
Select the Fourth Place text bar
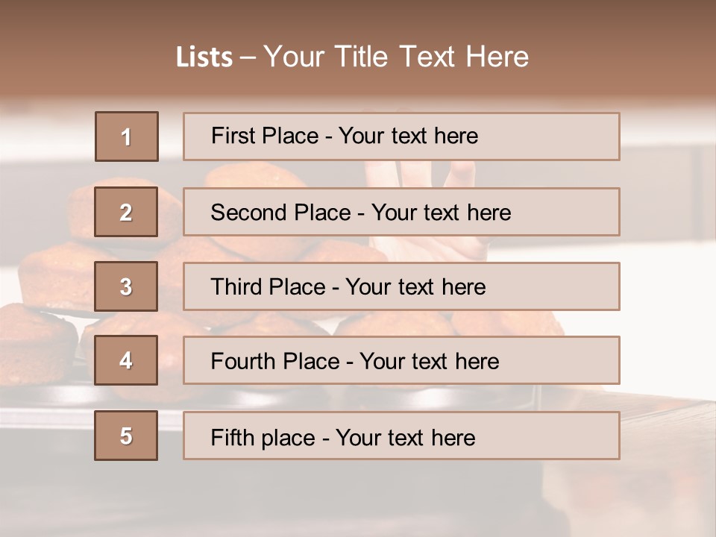coord(401,360)
